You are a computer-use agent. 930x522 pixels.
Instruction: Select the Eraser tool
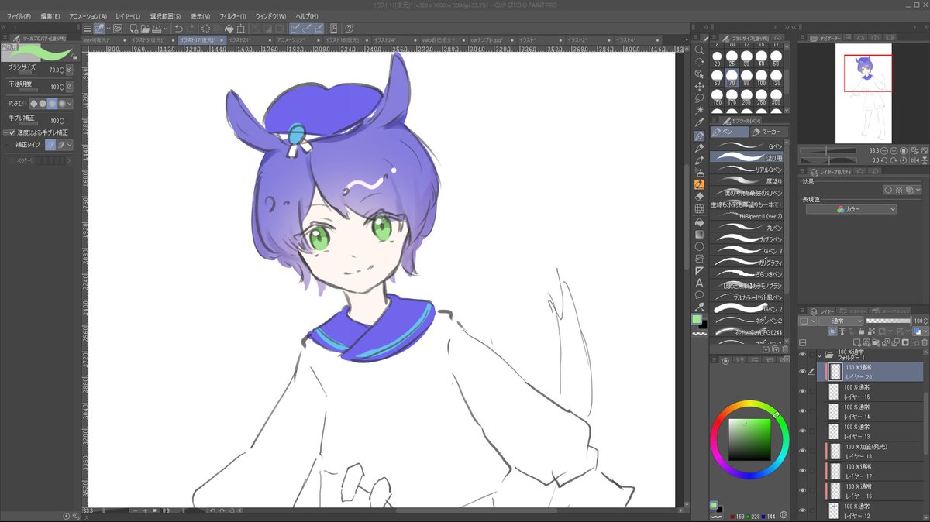(x=699, y=197)
